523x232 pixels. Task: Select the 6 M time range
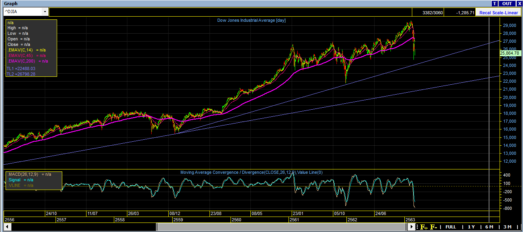489,227
